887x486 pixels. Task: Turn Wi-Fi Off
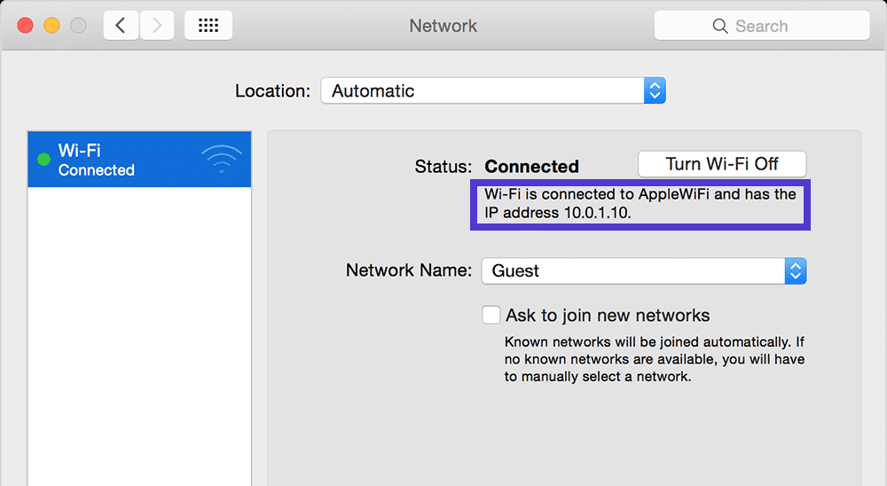[x=722, y=164]
